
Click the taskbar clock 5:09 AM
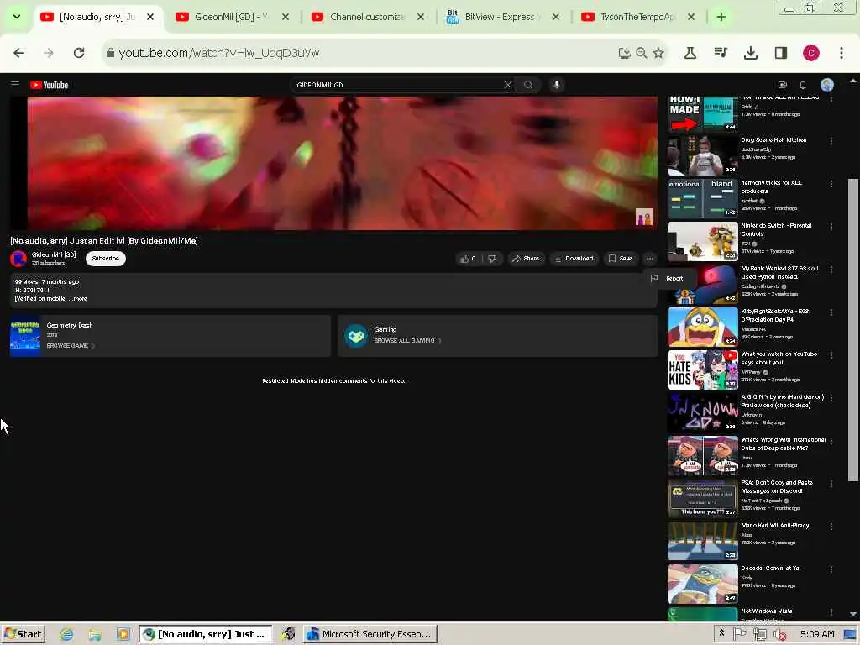click(816, 634)
